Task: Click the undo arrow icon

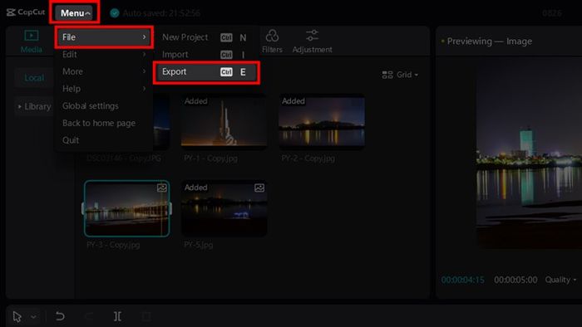Action: (60, 316)
